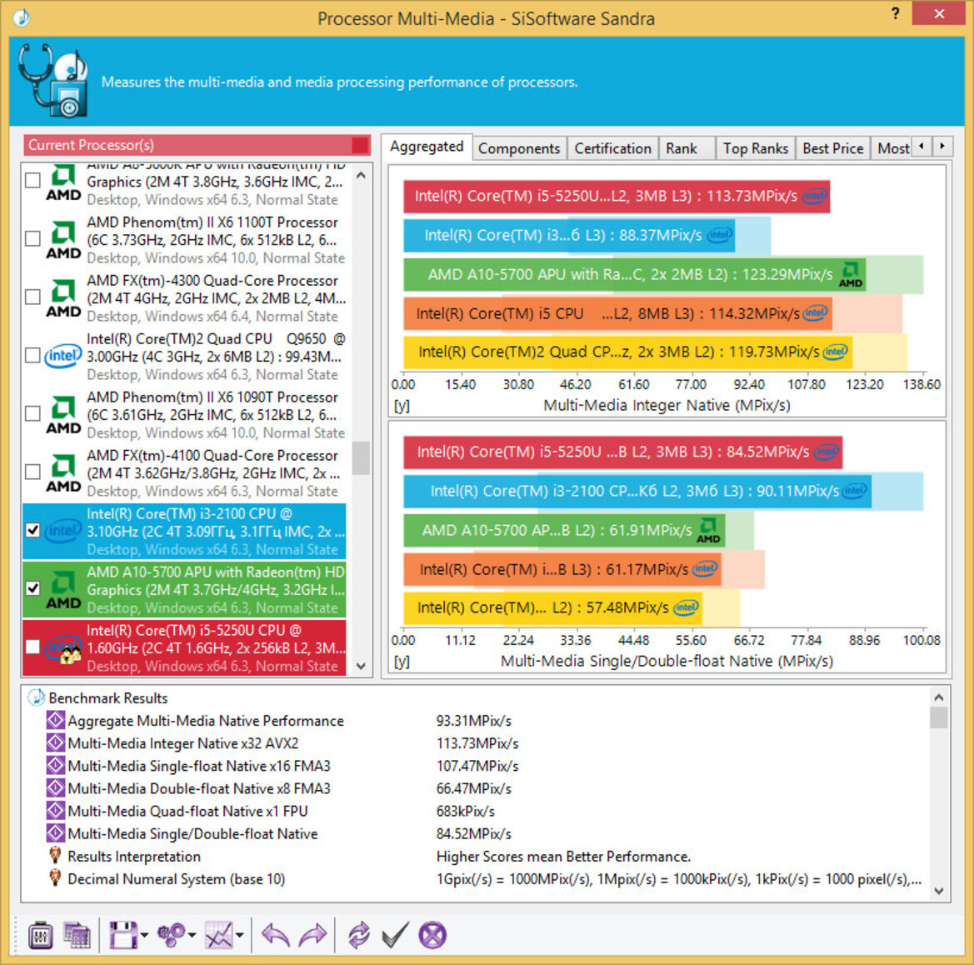Click the icon beside Multi-Media Single-float Native x16
974x965 pixels.
[55, 766]
